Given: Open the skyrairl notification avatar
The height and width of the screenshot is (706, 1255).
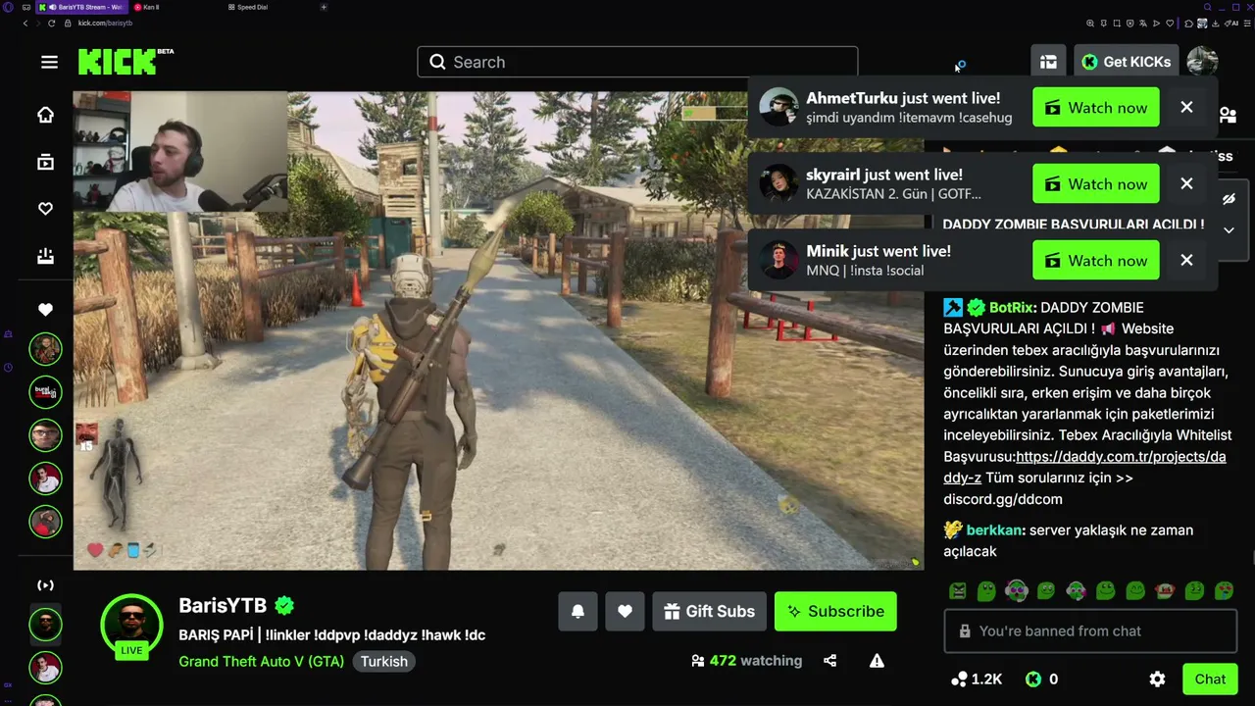Looking at the screenshot, I should [x=778, y=184].
